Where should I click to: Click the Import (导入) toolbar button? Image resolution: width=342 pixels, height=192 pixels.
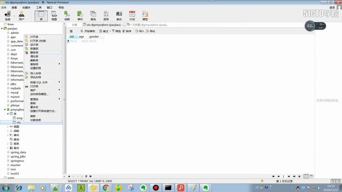[x=140, y=31]
